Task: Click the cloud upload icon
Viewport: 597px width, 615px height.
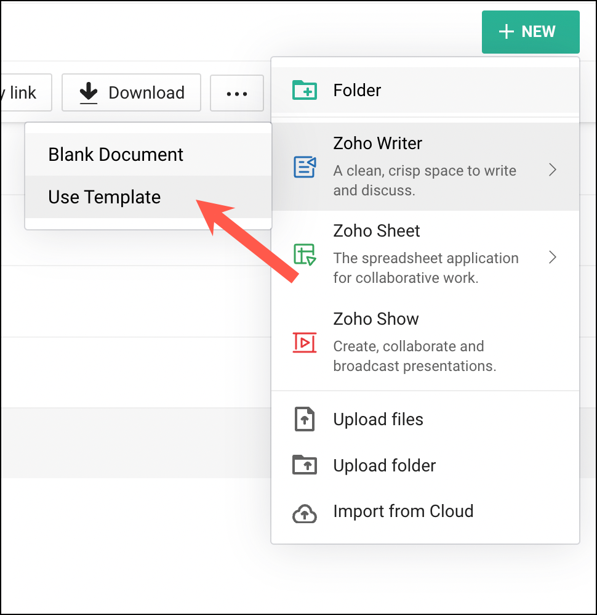Action: pos(305,513)
